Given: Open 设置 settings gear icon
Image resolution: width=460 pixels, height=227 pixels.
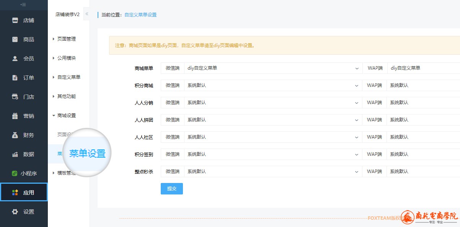Looking at the screenshot, I should click(15, 212).
